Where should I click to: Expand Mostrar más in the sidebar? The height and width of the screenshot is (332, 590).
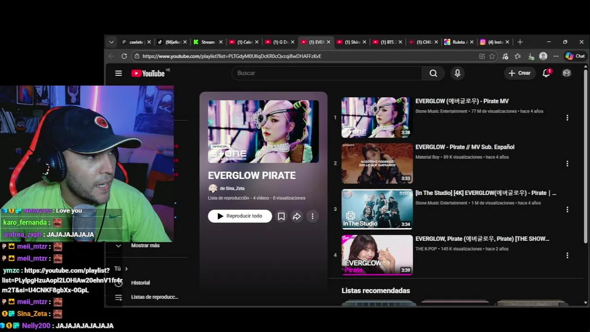(145, 246)
